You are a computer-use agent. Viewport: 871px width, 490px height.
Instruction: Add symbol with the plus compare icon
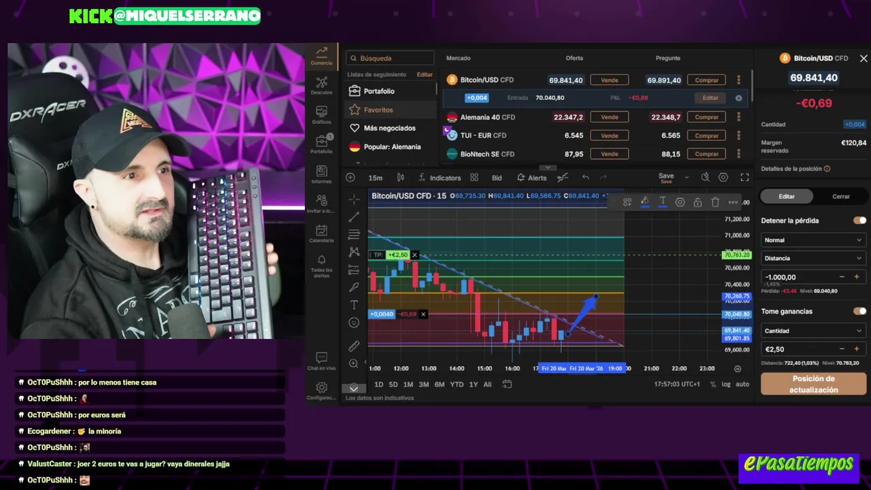pos(350,178)
